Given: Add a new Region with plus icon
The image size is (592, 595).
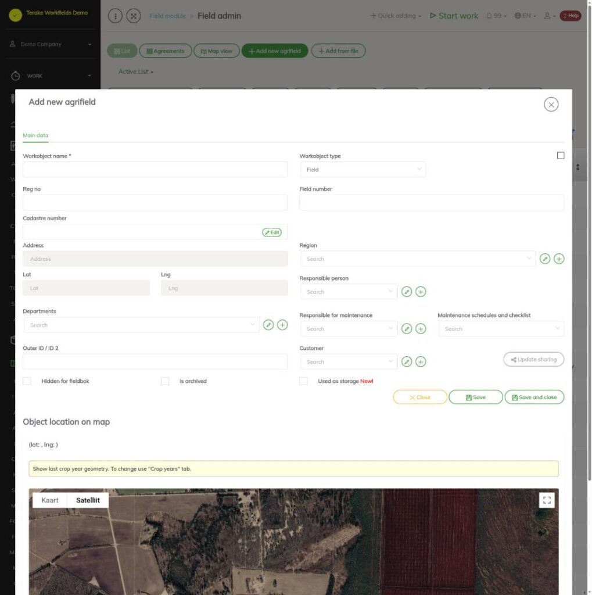Looking at the screenshot, I should [x=559, y=259].
